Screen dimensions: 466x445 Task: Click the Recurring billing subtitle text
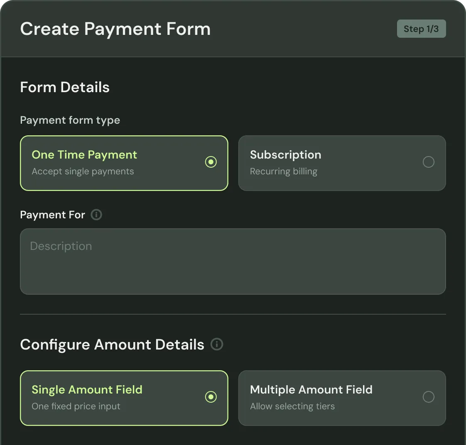(284, 171)
